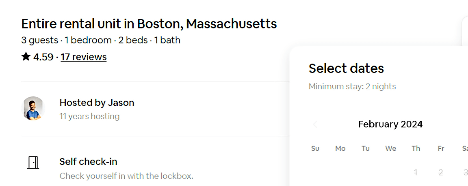Click the 11 years hosting text
The width and height of the screenshot is (468, 186).
(x=89, y=116)
